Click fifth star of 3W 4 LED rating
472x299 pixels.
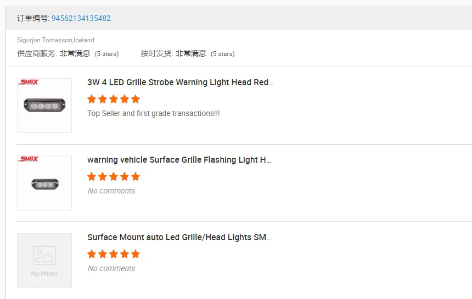coord(136,99)
